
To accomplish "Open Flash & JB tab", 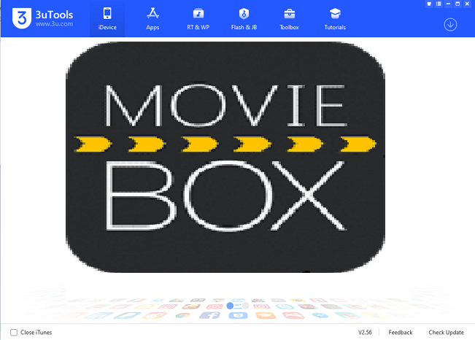I will tap(244, 19).
